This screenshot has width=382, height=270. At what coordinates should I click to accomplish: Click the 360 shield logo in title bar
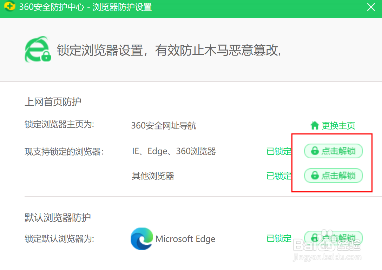coord(10,6)
